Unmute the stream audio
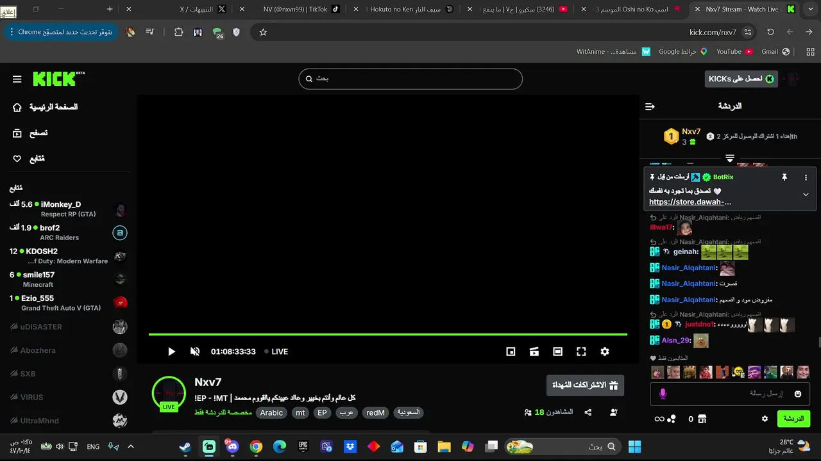Screen dimensions: 821x461 click(195, 352)
